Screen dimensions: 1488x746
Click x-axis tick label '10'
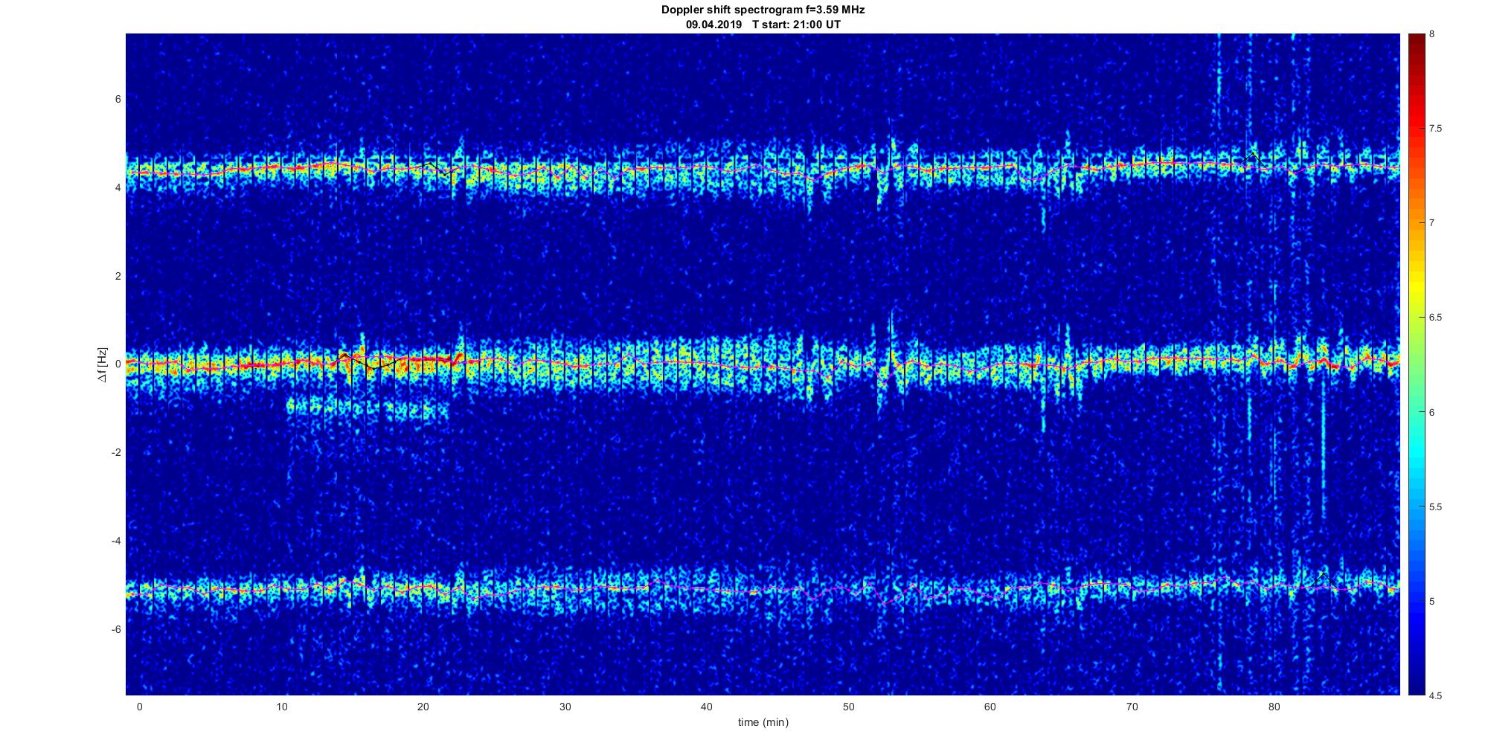point(281,707)
